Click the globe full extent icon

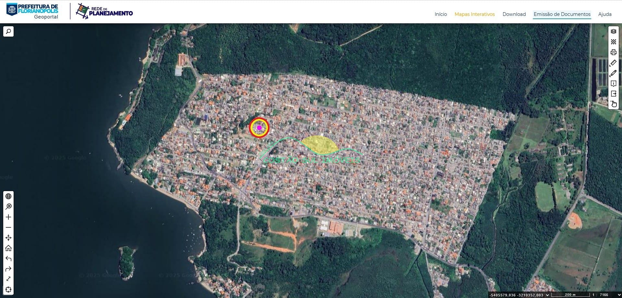pyautogui.click(x=8, y=196)
